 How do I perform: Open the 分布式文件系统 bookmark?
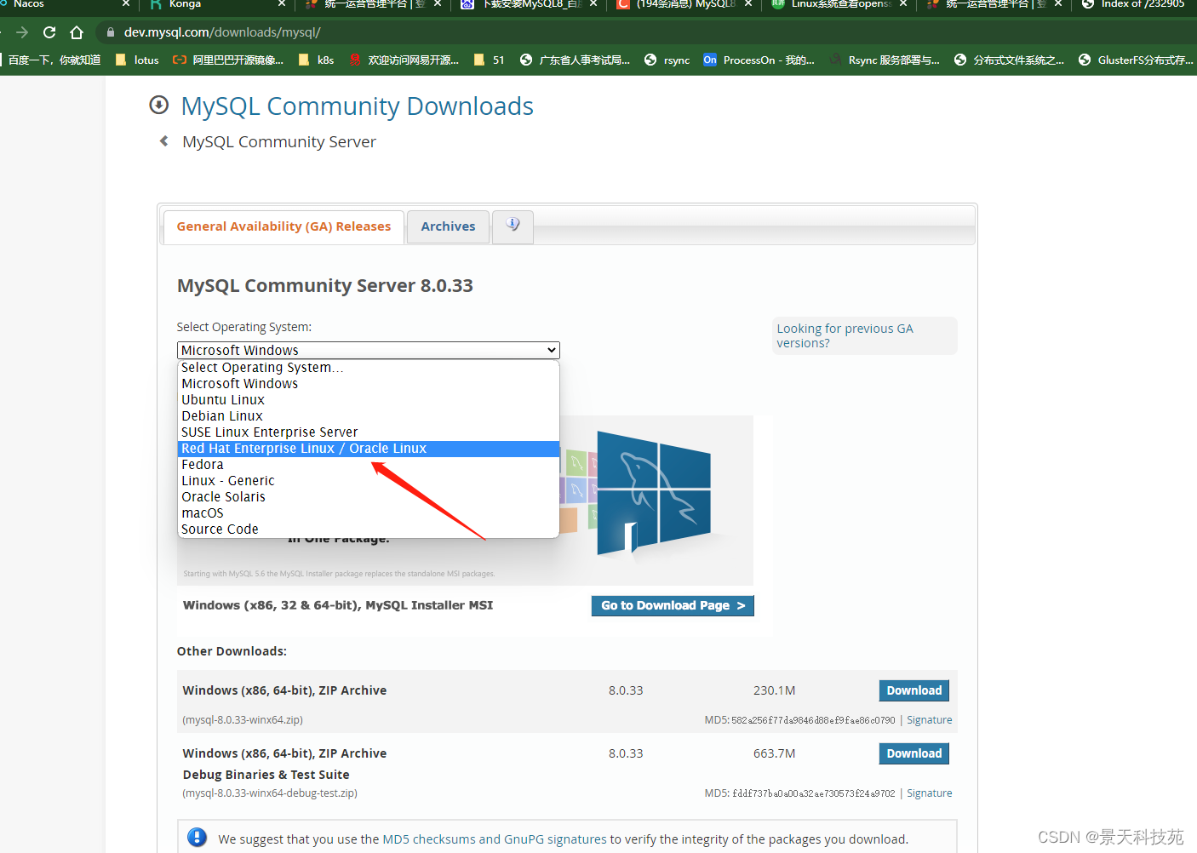[x=1009, y=60]
